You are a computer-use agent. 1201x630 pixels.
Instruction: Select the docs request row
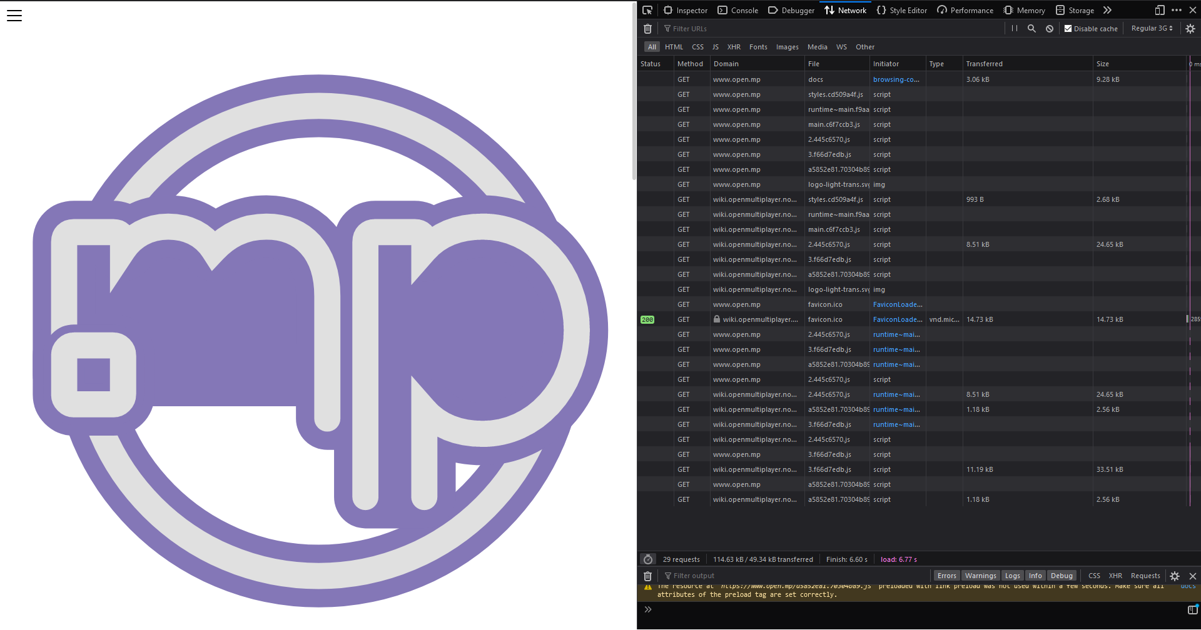pos(913,79)
